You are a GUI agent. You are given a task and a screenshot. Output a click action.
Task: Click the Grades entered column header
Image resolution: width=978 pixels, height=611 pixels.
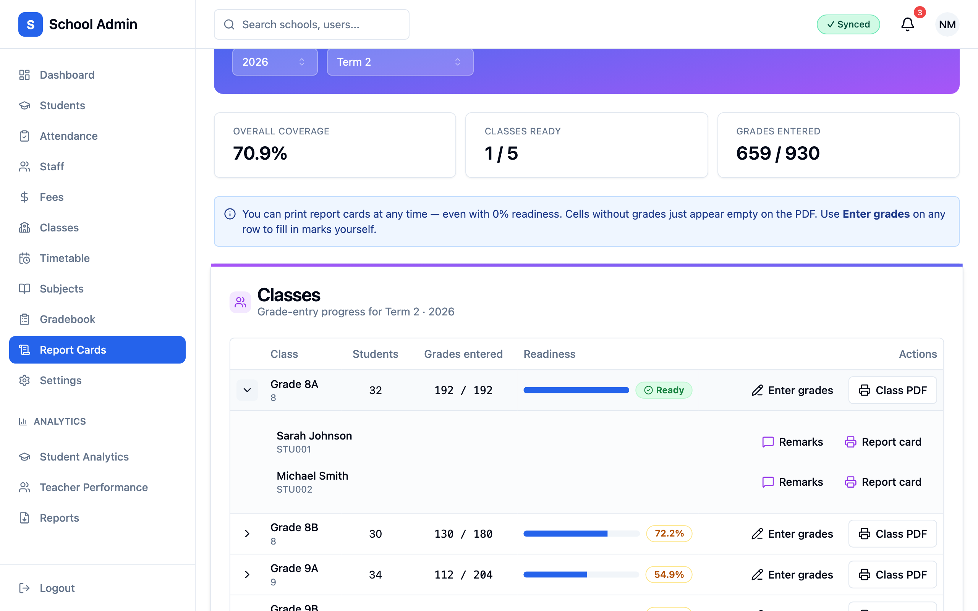(x=463, y=354)
